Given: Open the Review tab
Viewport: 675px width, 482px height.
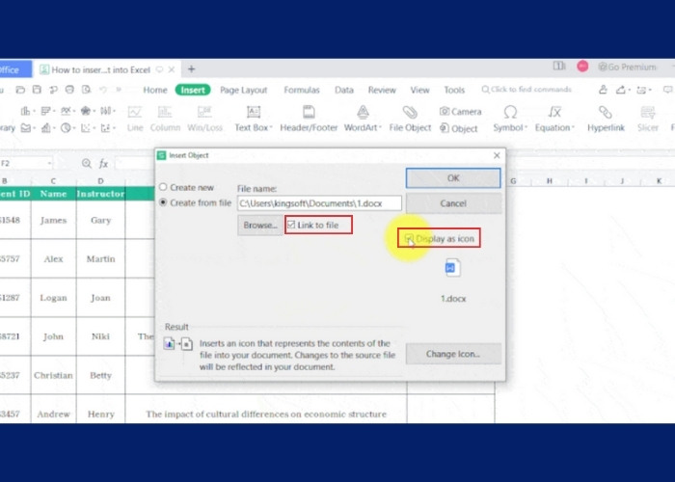Looking at the screenshot, I should pos(382,90).
